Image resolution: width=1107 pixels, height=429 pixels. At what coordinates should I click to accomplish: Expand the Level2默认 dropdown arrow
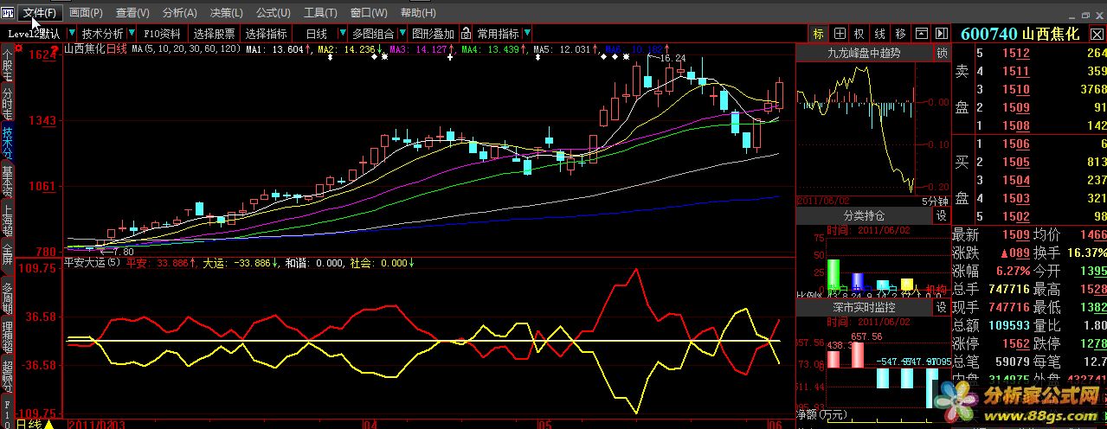[72, 34]
